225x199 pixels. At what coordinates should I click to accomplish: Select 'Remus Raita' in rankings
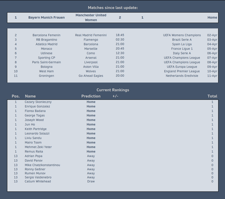34,151
